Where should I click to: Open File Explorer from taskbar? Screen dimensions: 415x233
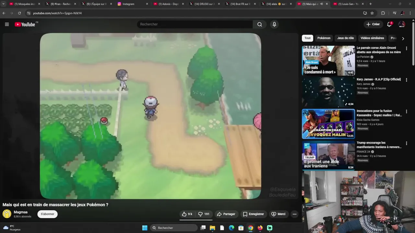pos(212,228)
